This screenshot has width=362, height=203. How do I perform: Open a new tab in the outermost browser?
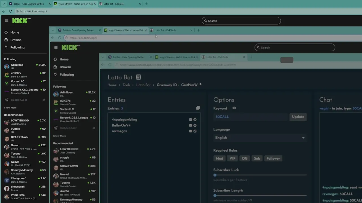[x=146, y=4]
